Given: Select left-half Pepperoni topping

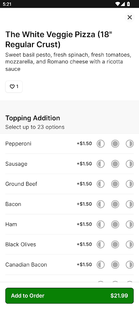Looking at the screenshot, I should click(x=100, y=144).
